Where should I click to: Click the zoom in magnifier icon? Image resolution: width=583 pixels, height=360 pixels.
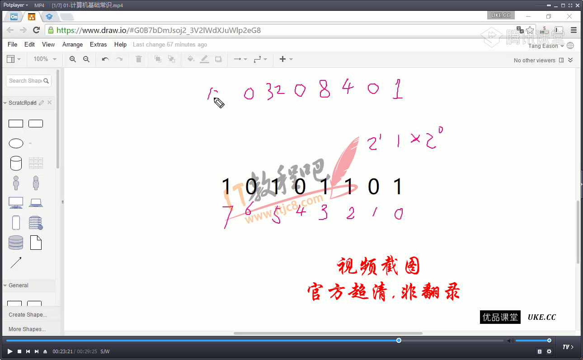tap(73, 59)
